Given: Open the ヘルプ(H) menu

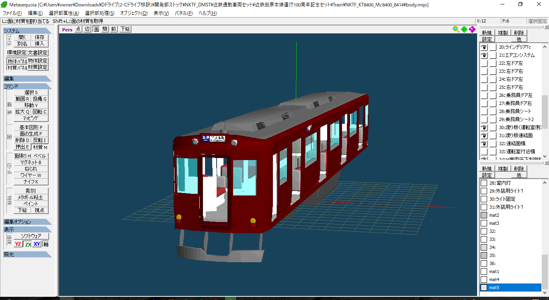Looking at the screenshot, I should pos(208,13).
